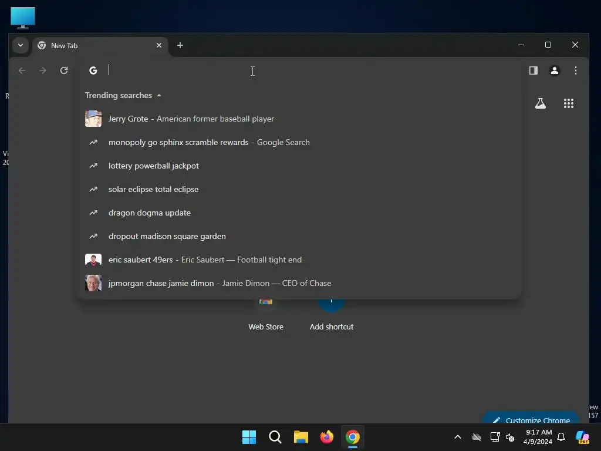The height and width of the screenshot is (451, 601).
Task: Open the Windows Start menu
Action: pos(249,437)
